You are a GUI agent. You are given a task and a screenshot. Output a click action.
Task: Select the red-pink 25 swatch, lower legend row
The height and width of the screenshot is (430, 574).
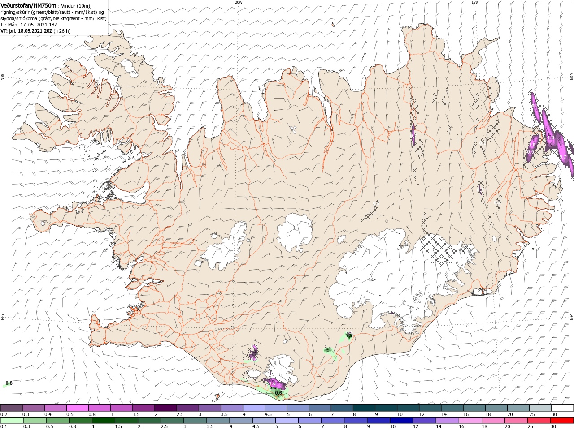(539, 421)
